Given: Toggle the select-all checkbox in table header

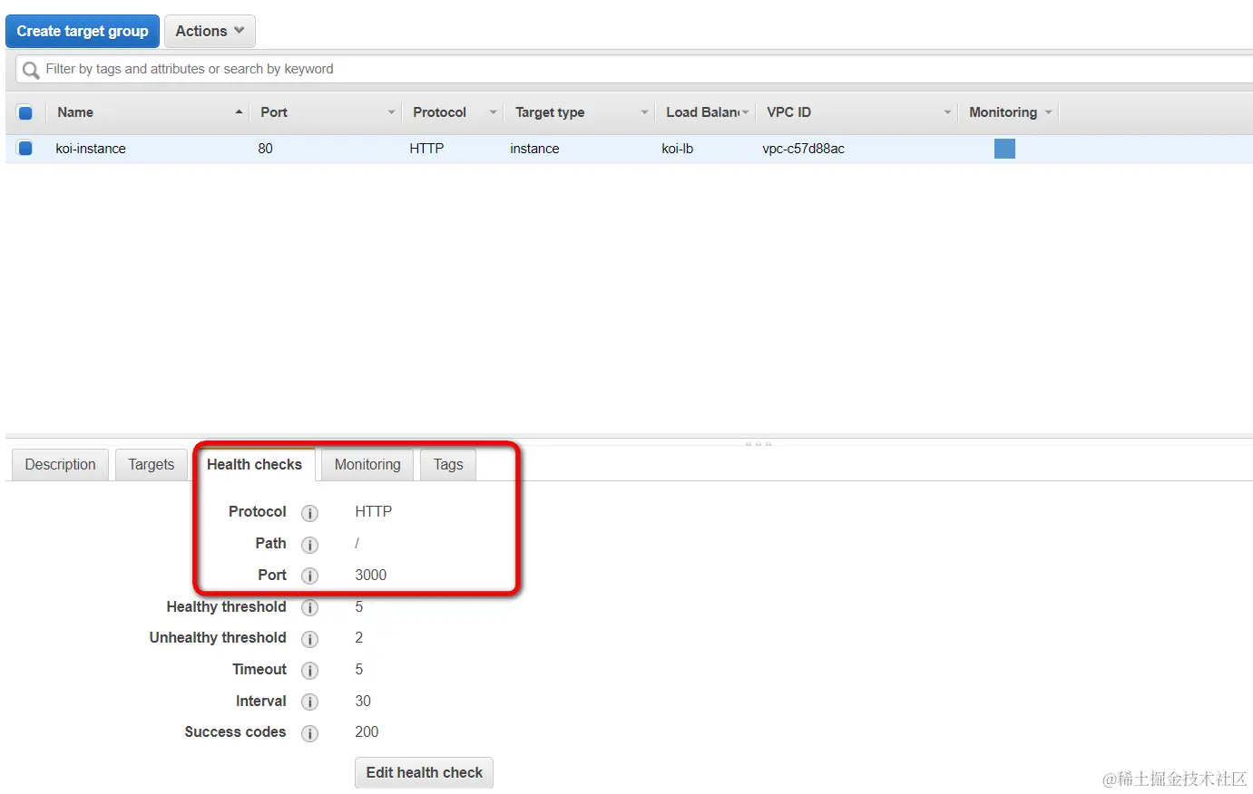Looking at the screenshot, I should (x=25, y=112).
